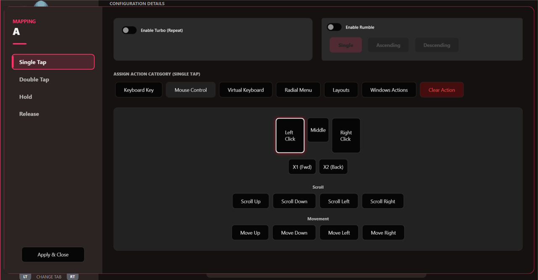Image resolution: width=538 pixels, height=280 pixels.
Task: Toggle Enable Rumble switch
Action: 334,27
